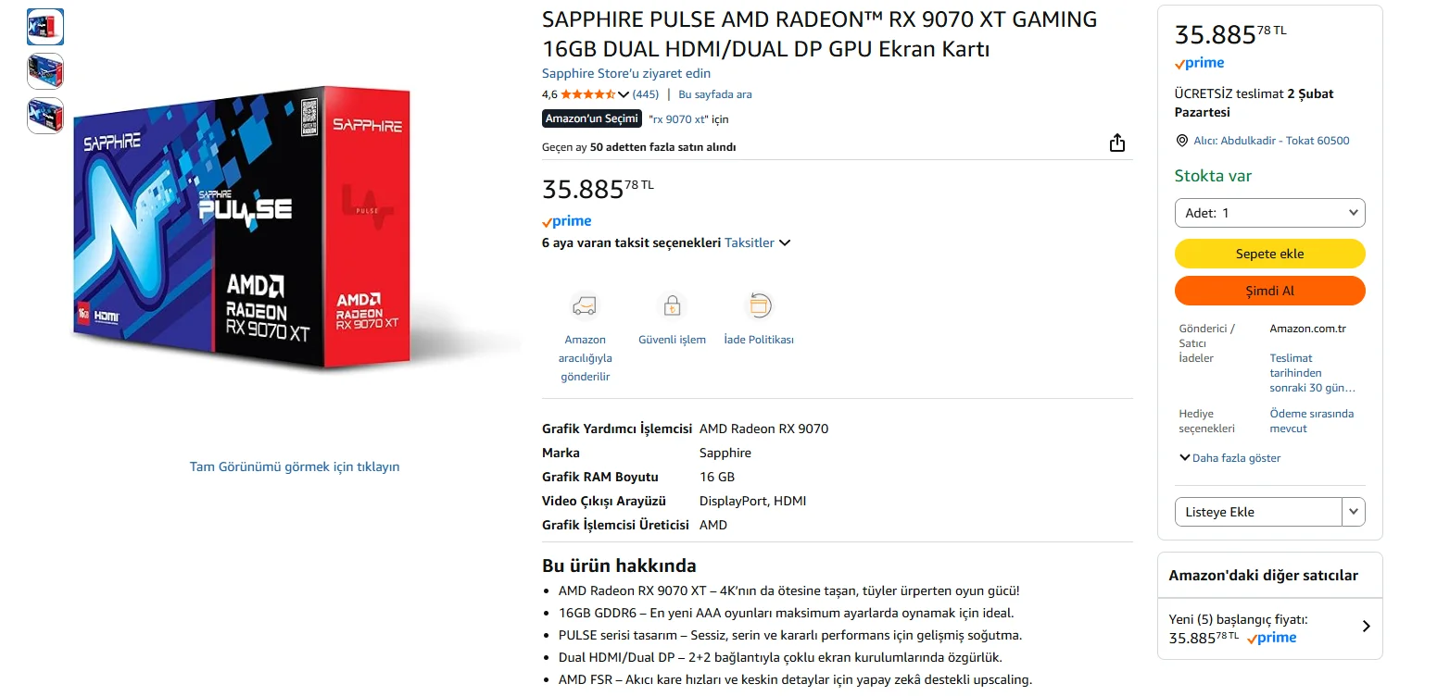Click the delivery truck icon above 'Amazon aracılığıyla gönderilir'

(x=584, y=304)
